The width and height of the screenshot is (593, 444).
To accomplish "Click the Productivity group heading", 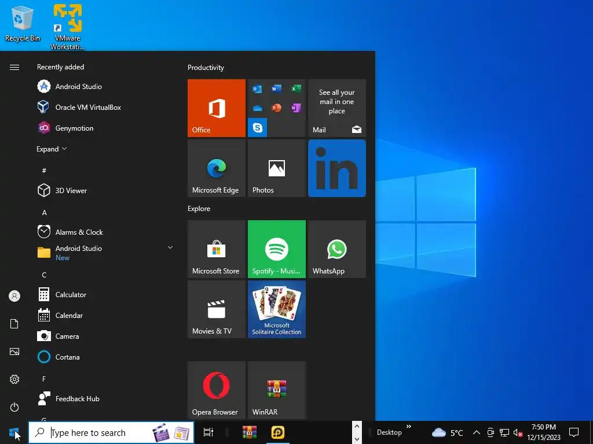I will pos(206,68).
